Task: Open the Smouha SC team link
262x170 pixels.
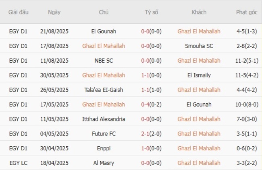Action: coord(199,46)
